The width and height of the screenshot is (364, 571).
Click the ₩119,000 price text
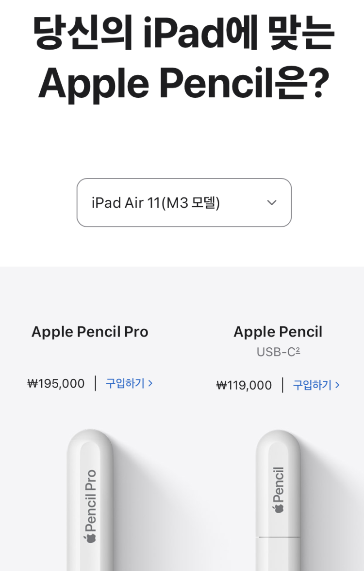(244, 386)
